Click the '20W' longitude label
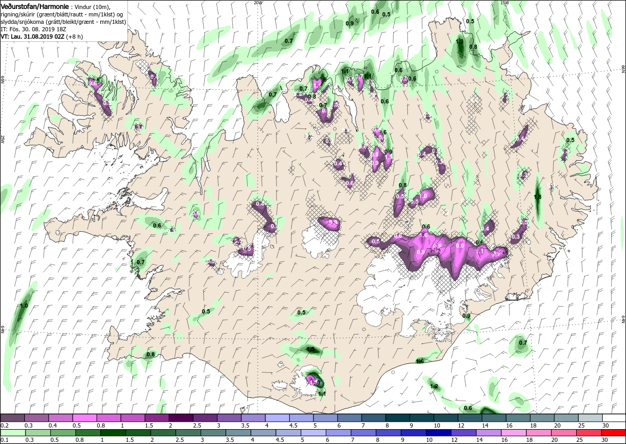 coord(258,3)
